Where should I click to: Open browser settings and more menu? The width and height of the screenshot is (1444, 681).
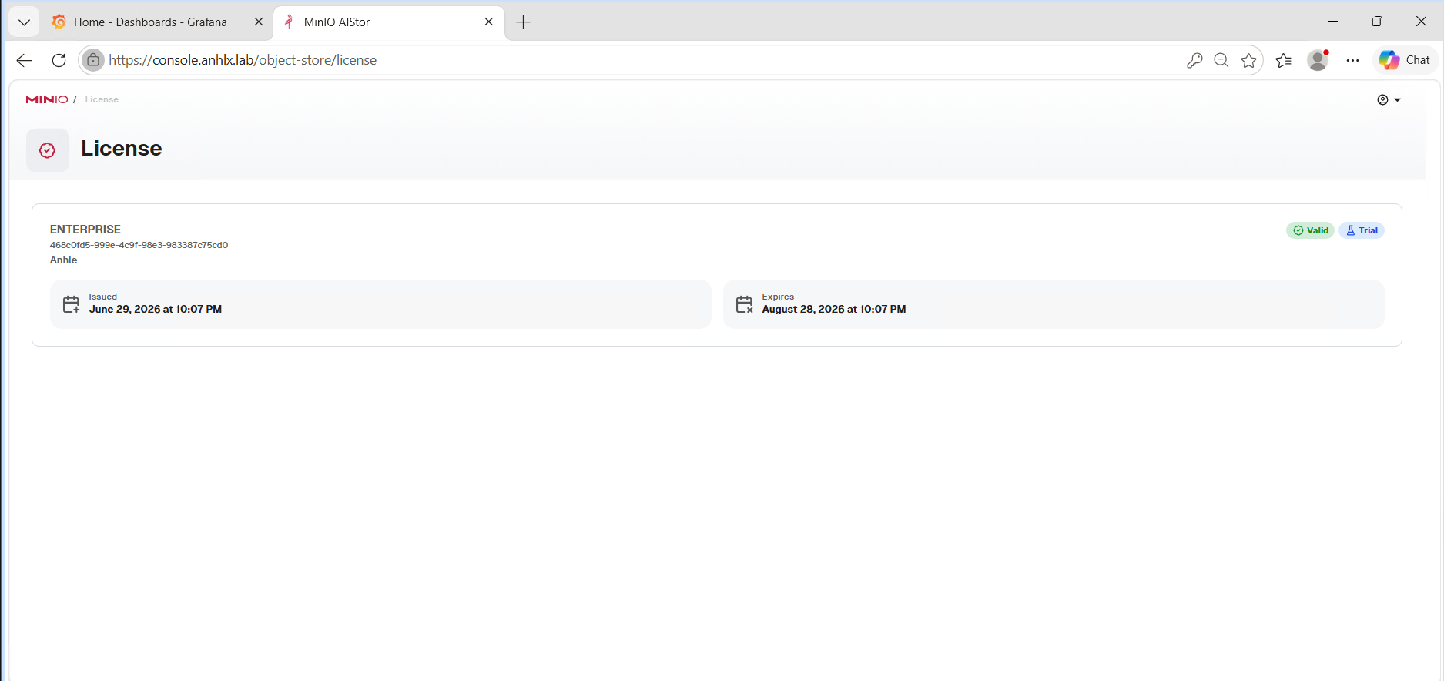pyautogui.click(x=1353, y=60)
